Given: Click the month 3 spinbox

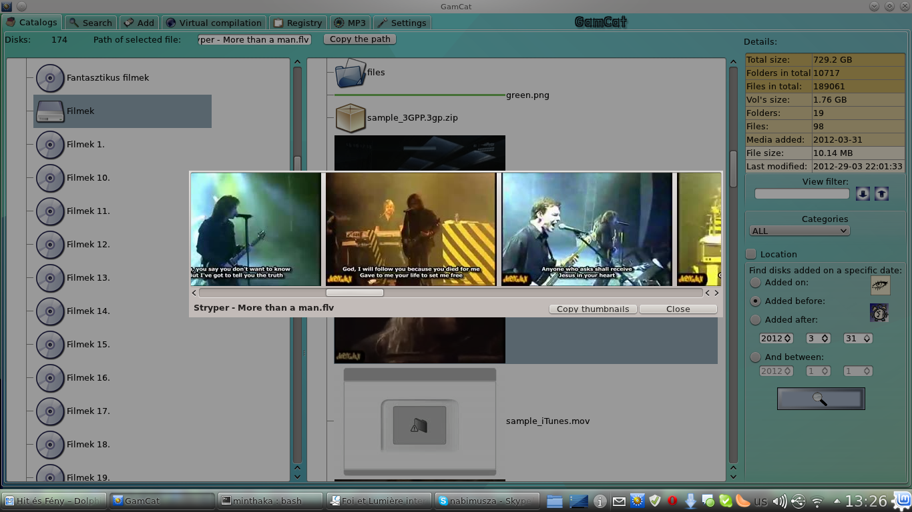Looking at the screenshot, I should (x=818, y=339).
